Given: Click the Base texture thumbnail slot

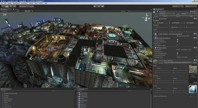Looking at the screenshot, I should (x=193, y=69).
